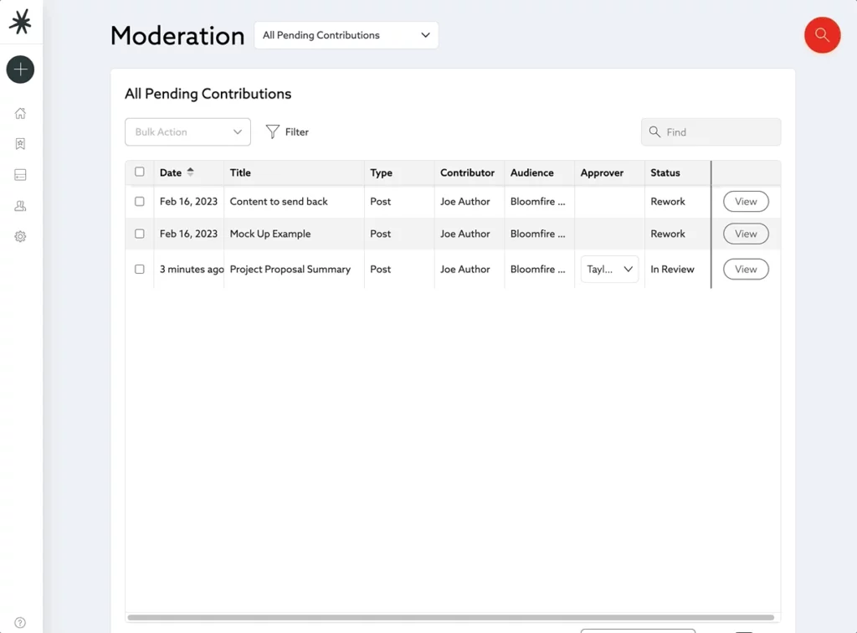Open the Filter options

click(x=287, y=131)
